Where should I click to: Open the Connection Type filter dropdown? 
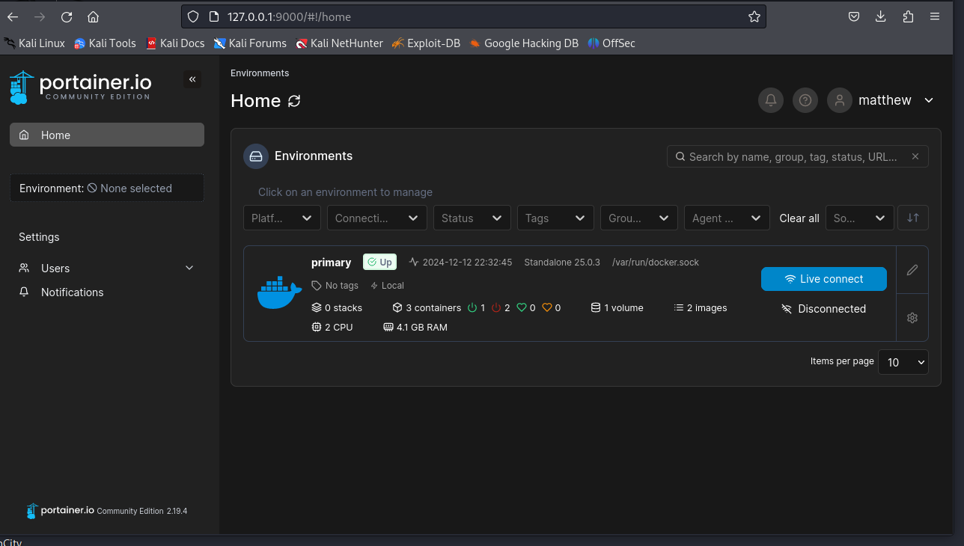point(376,218)
